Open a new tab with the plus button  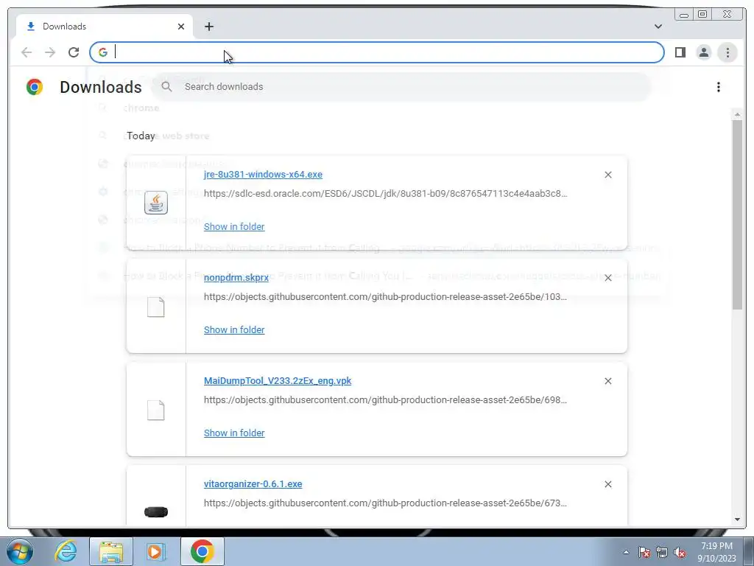(208, 27)
